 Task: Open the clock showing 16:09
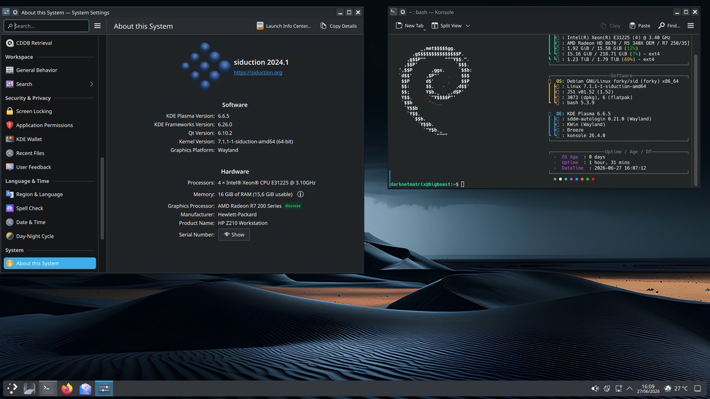pos(648,389)
